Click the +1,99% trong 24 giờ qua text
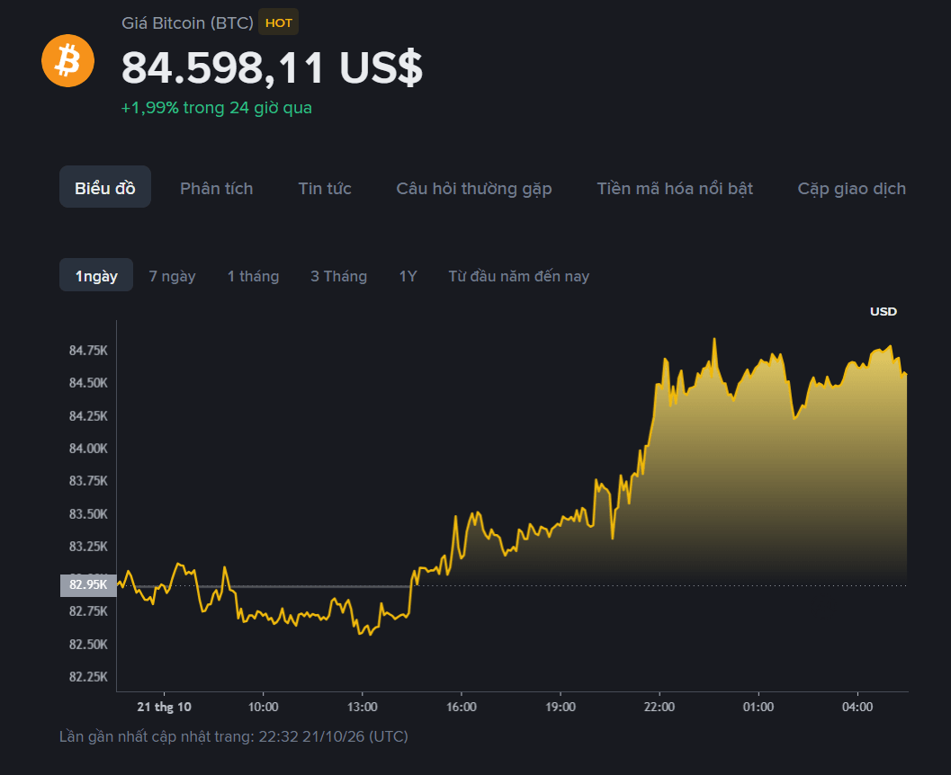This screenshot has height=775, width=951. click(x=217, y=108)
